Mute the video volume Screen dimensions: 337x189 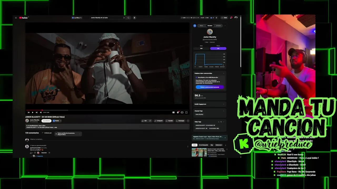[41, 112]
